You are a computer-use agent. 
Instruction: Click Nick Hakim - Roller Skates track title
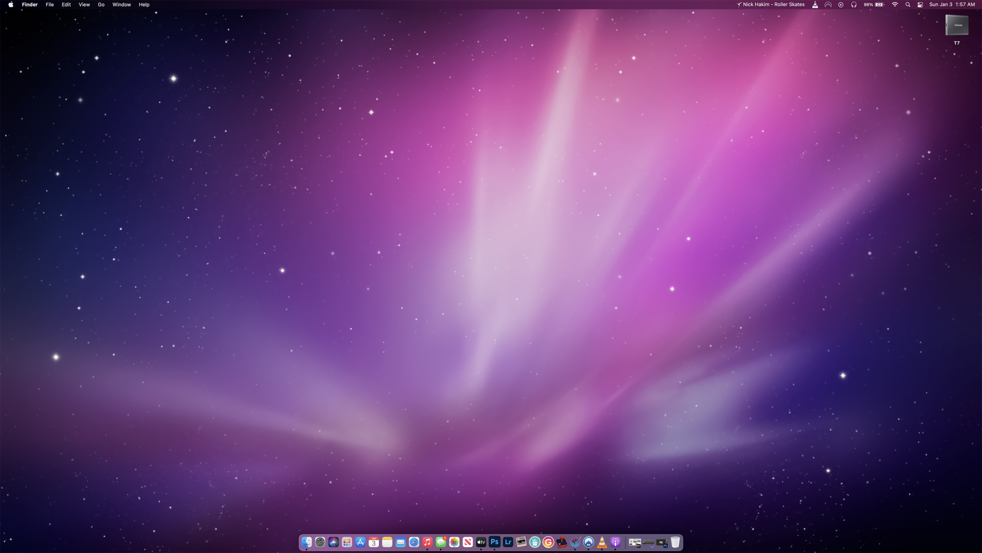coord(773,4)
